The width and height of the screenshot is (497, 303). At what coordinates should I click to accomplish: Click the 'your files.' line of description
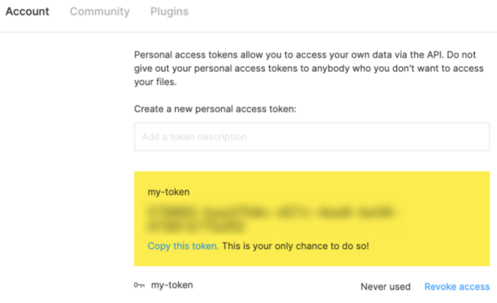pos(155,82)
